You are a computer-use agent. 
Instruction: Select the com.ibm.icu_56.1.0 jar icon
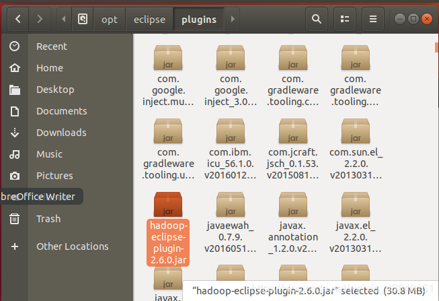click(231, 131)
